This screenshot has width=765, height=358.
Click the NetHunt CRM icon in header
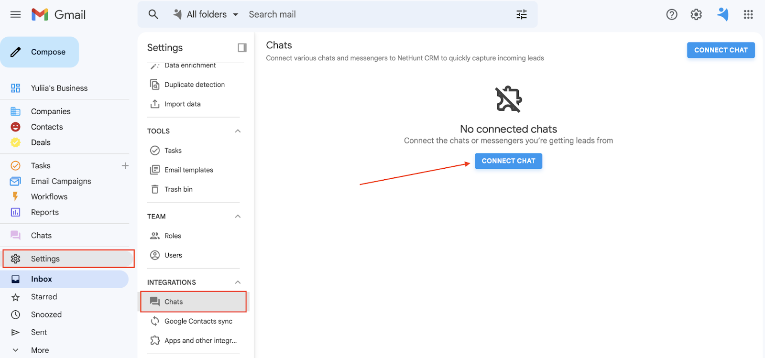(x=723, y=14)
